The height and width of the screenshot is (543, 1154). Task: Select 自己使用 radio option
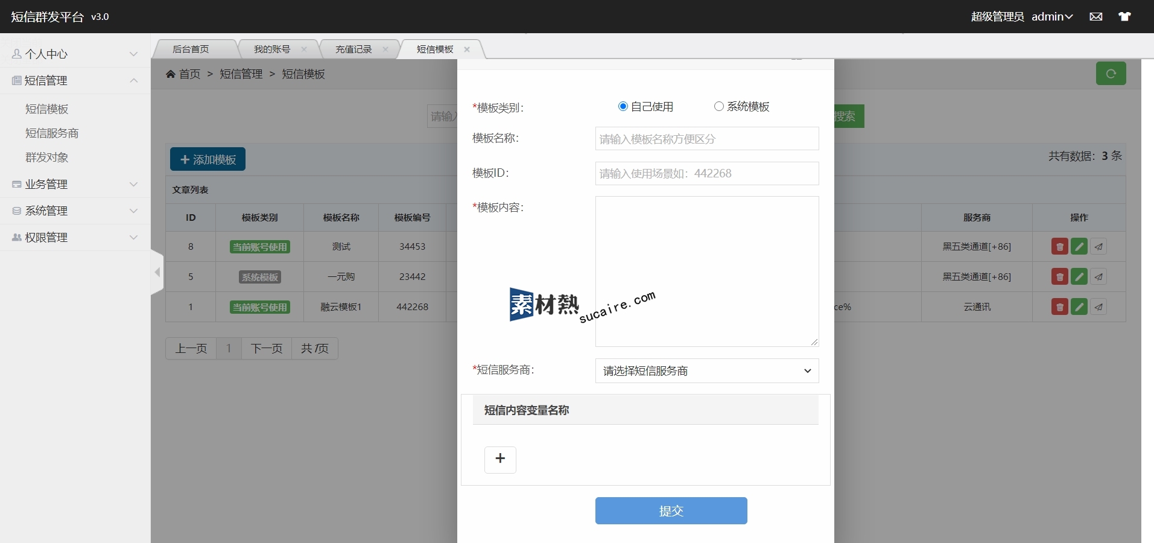[623, 107]
